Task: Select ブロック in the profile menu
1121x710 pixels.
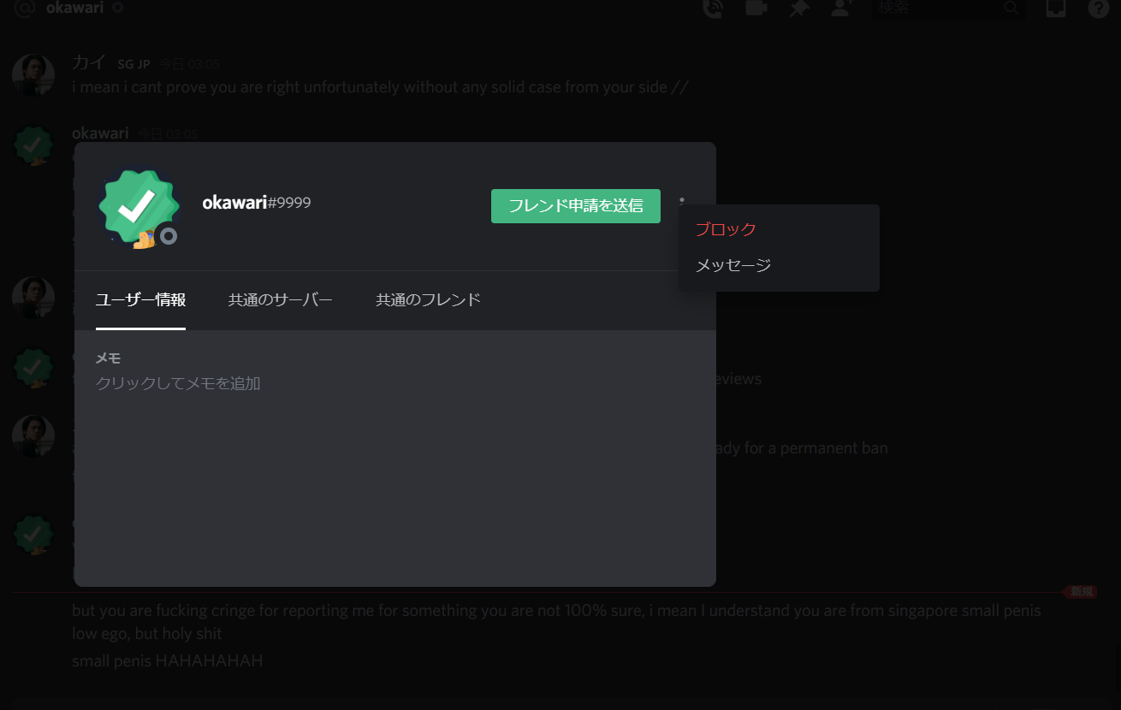Action: click(x=726, y=229)
